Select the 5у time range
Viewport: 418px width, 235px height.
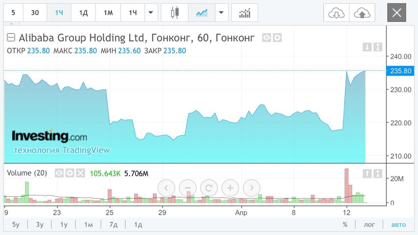16,225
